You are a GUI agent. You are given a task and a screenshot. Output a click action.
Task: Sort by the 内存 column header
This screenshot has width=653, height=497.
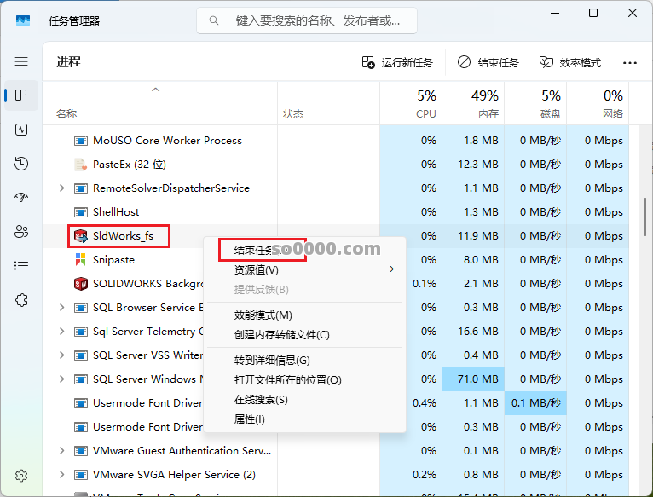click(x=473, y=104)
